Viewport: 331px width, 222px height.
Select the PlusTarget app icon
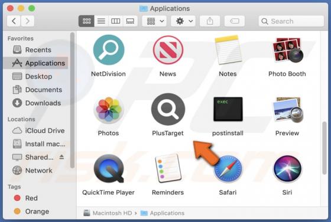[x=168, y=109]
